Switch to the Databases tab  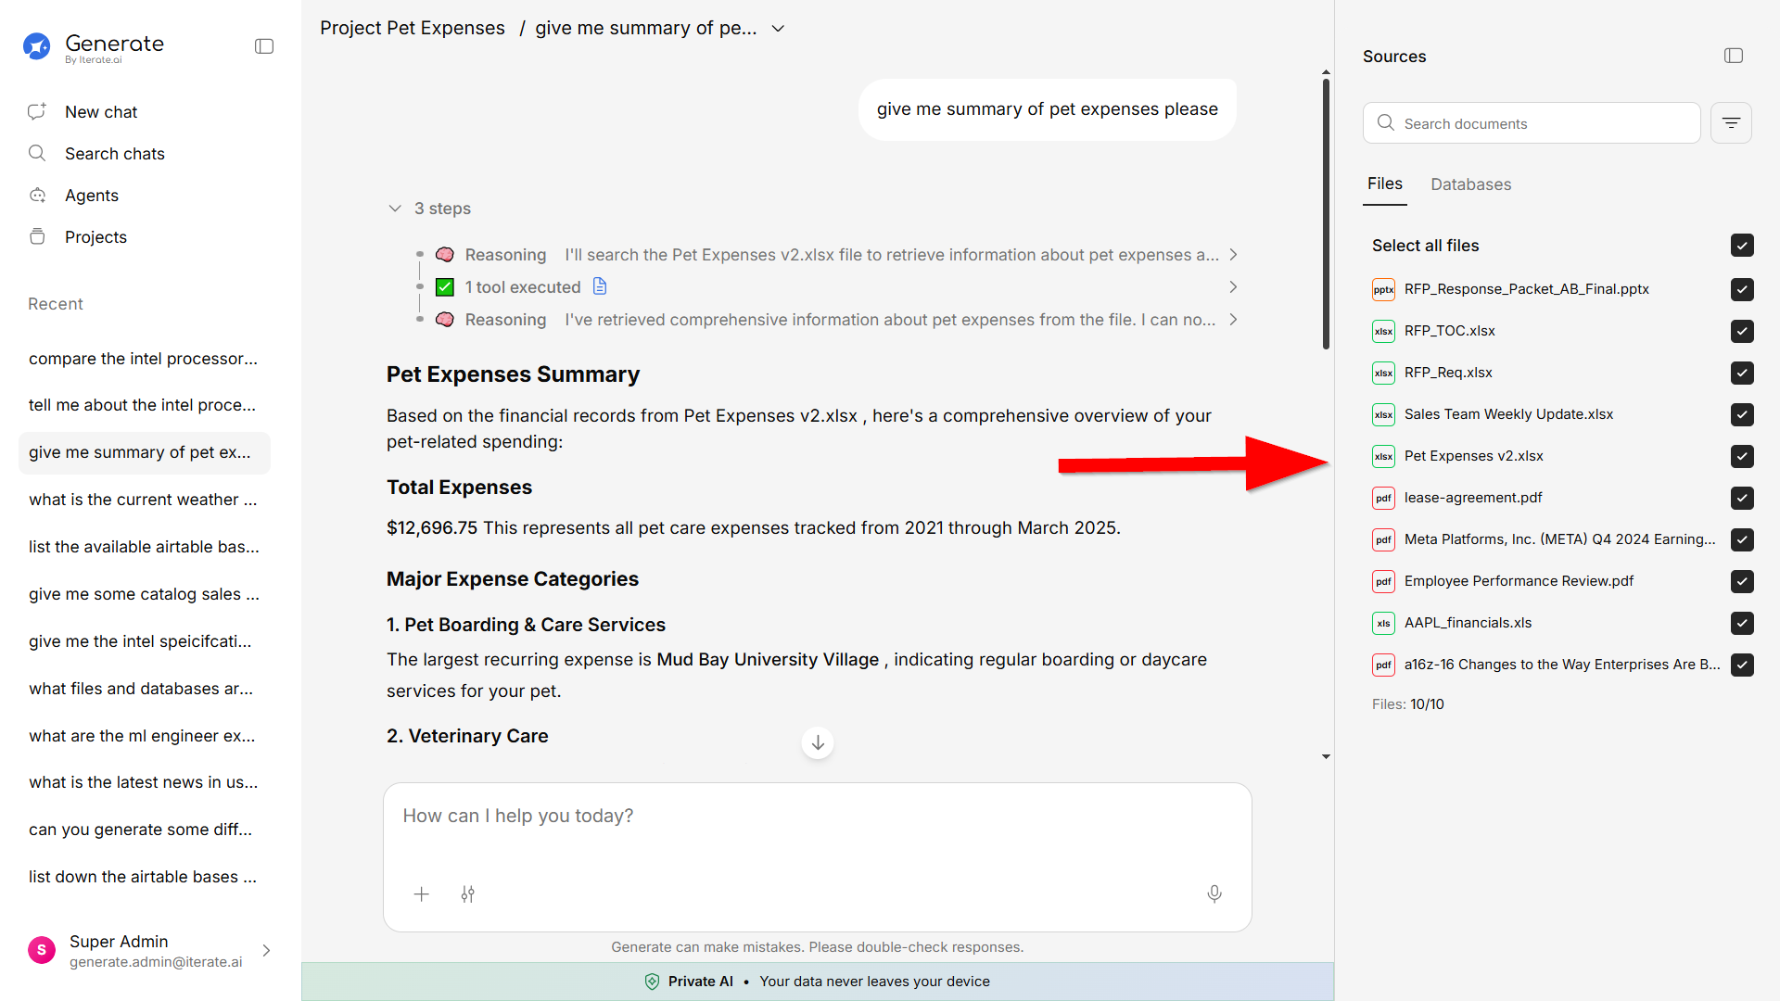[1470, 184]
